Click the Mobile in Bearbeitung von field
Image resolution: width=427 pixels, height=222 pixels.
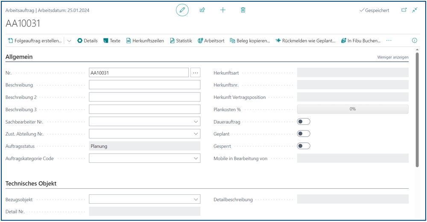point(353,158)
